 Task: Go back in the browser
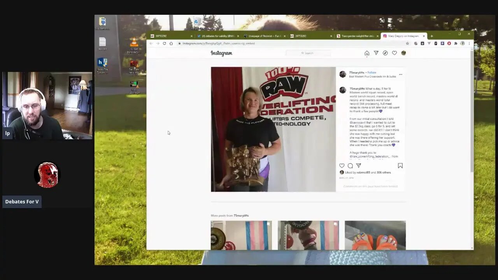(151, 44)
